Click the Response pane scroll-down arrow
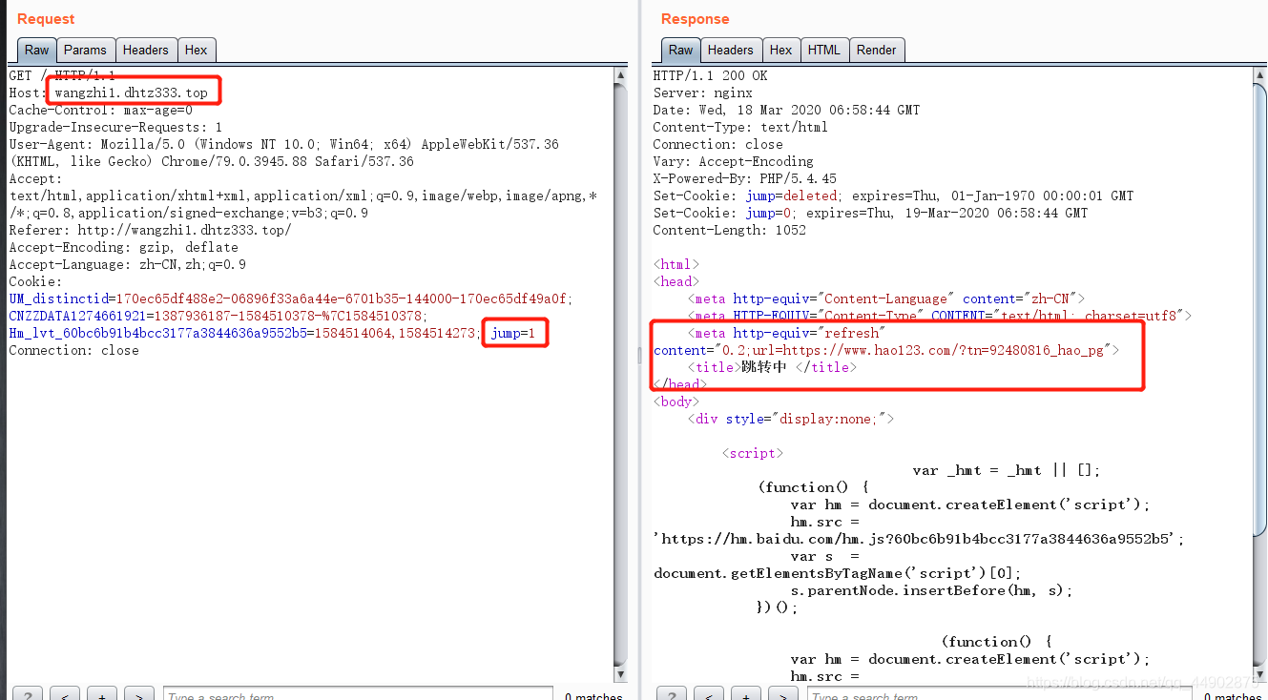The height and width of the screenshot is (700, 1268). [x=1260, y=675]
